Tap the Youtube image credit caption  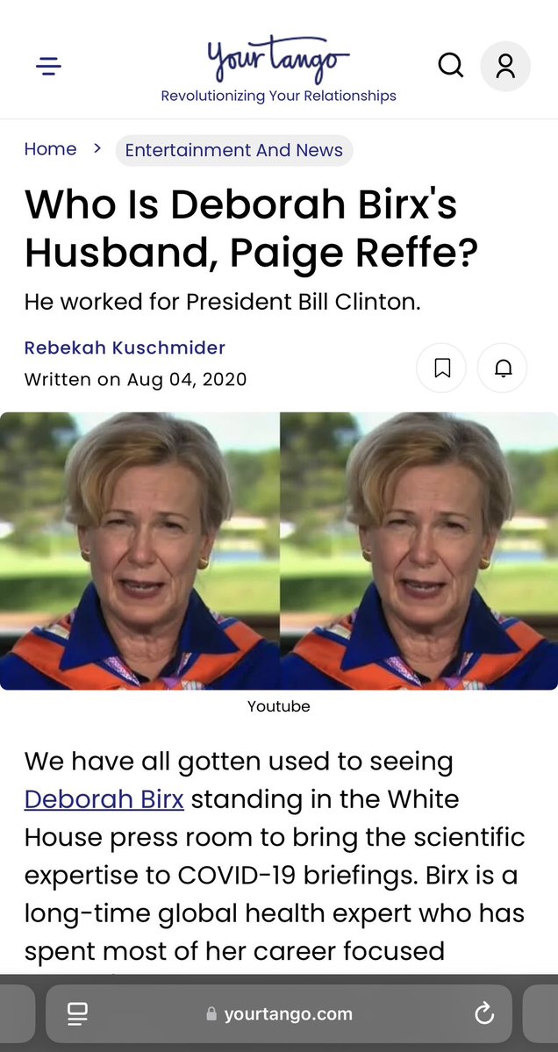click(x=278, y=706)
